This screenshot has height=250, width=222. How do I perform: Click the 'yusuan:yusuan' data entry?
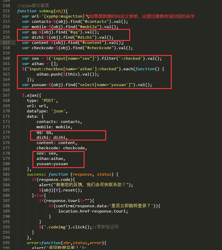click(x=52, y=164)
